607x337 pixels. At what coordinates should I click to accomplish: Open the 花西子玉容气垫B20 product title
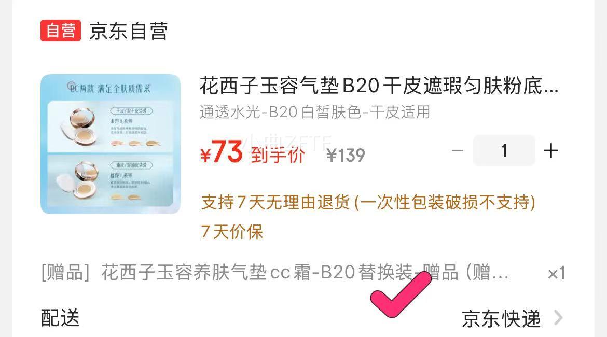tap(379, 86)
